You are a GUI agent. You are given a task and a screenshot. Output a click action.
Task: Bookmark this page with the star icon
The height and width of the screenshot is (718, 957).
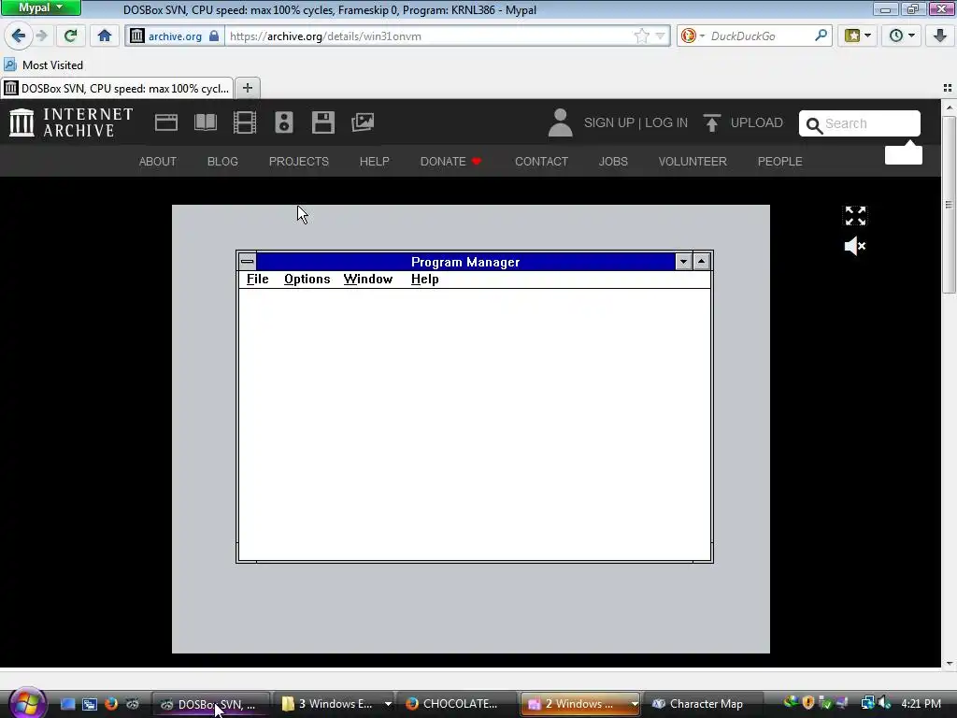tap(641, 36)
